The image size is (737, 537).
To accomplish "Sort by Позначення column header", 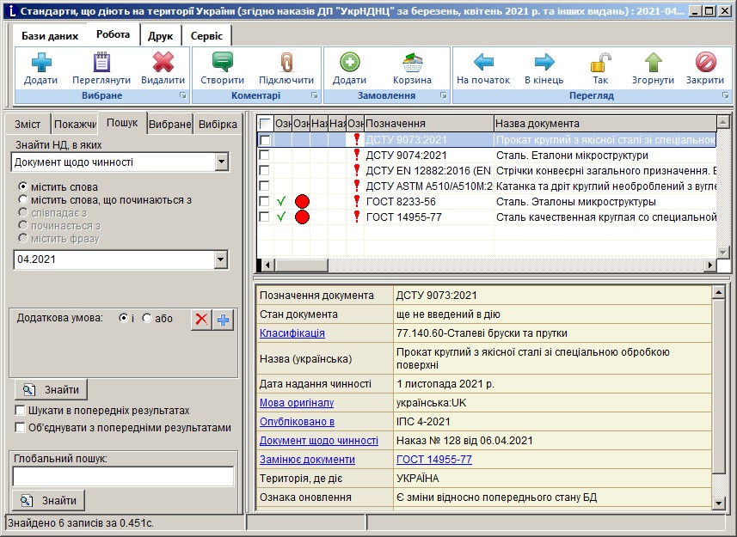I will coord(429,124).
